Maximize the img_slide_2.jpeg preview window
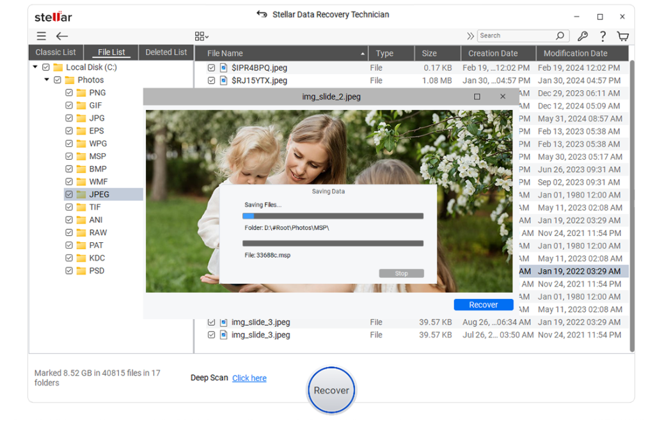The height and width of the screenshot is (423, 655). pos(477,96)
